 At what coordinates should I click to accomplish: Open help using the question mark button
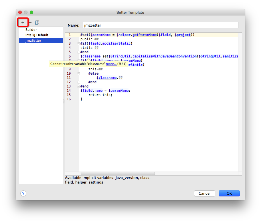(x=23, y=193)
